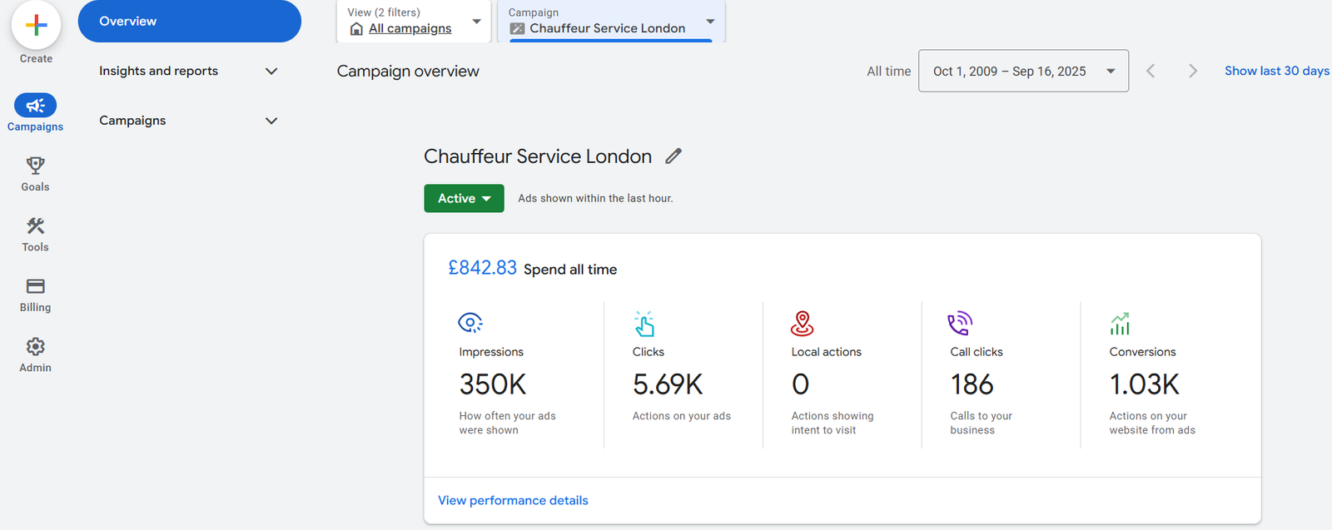The width and height of the screenshot is (1332, 530).
Task: Open the Campaigns megaphone icon
Action: click(x=35, y=106)
